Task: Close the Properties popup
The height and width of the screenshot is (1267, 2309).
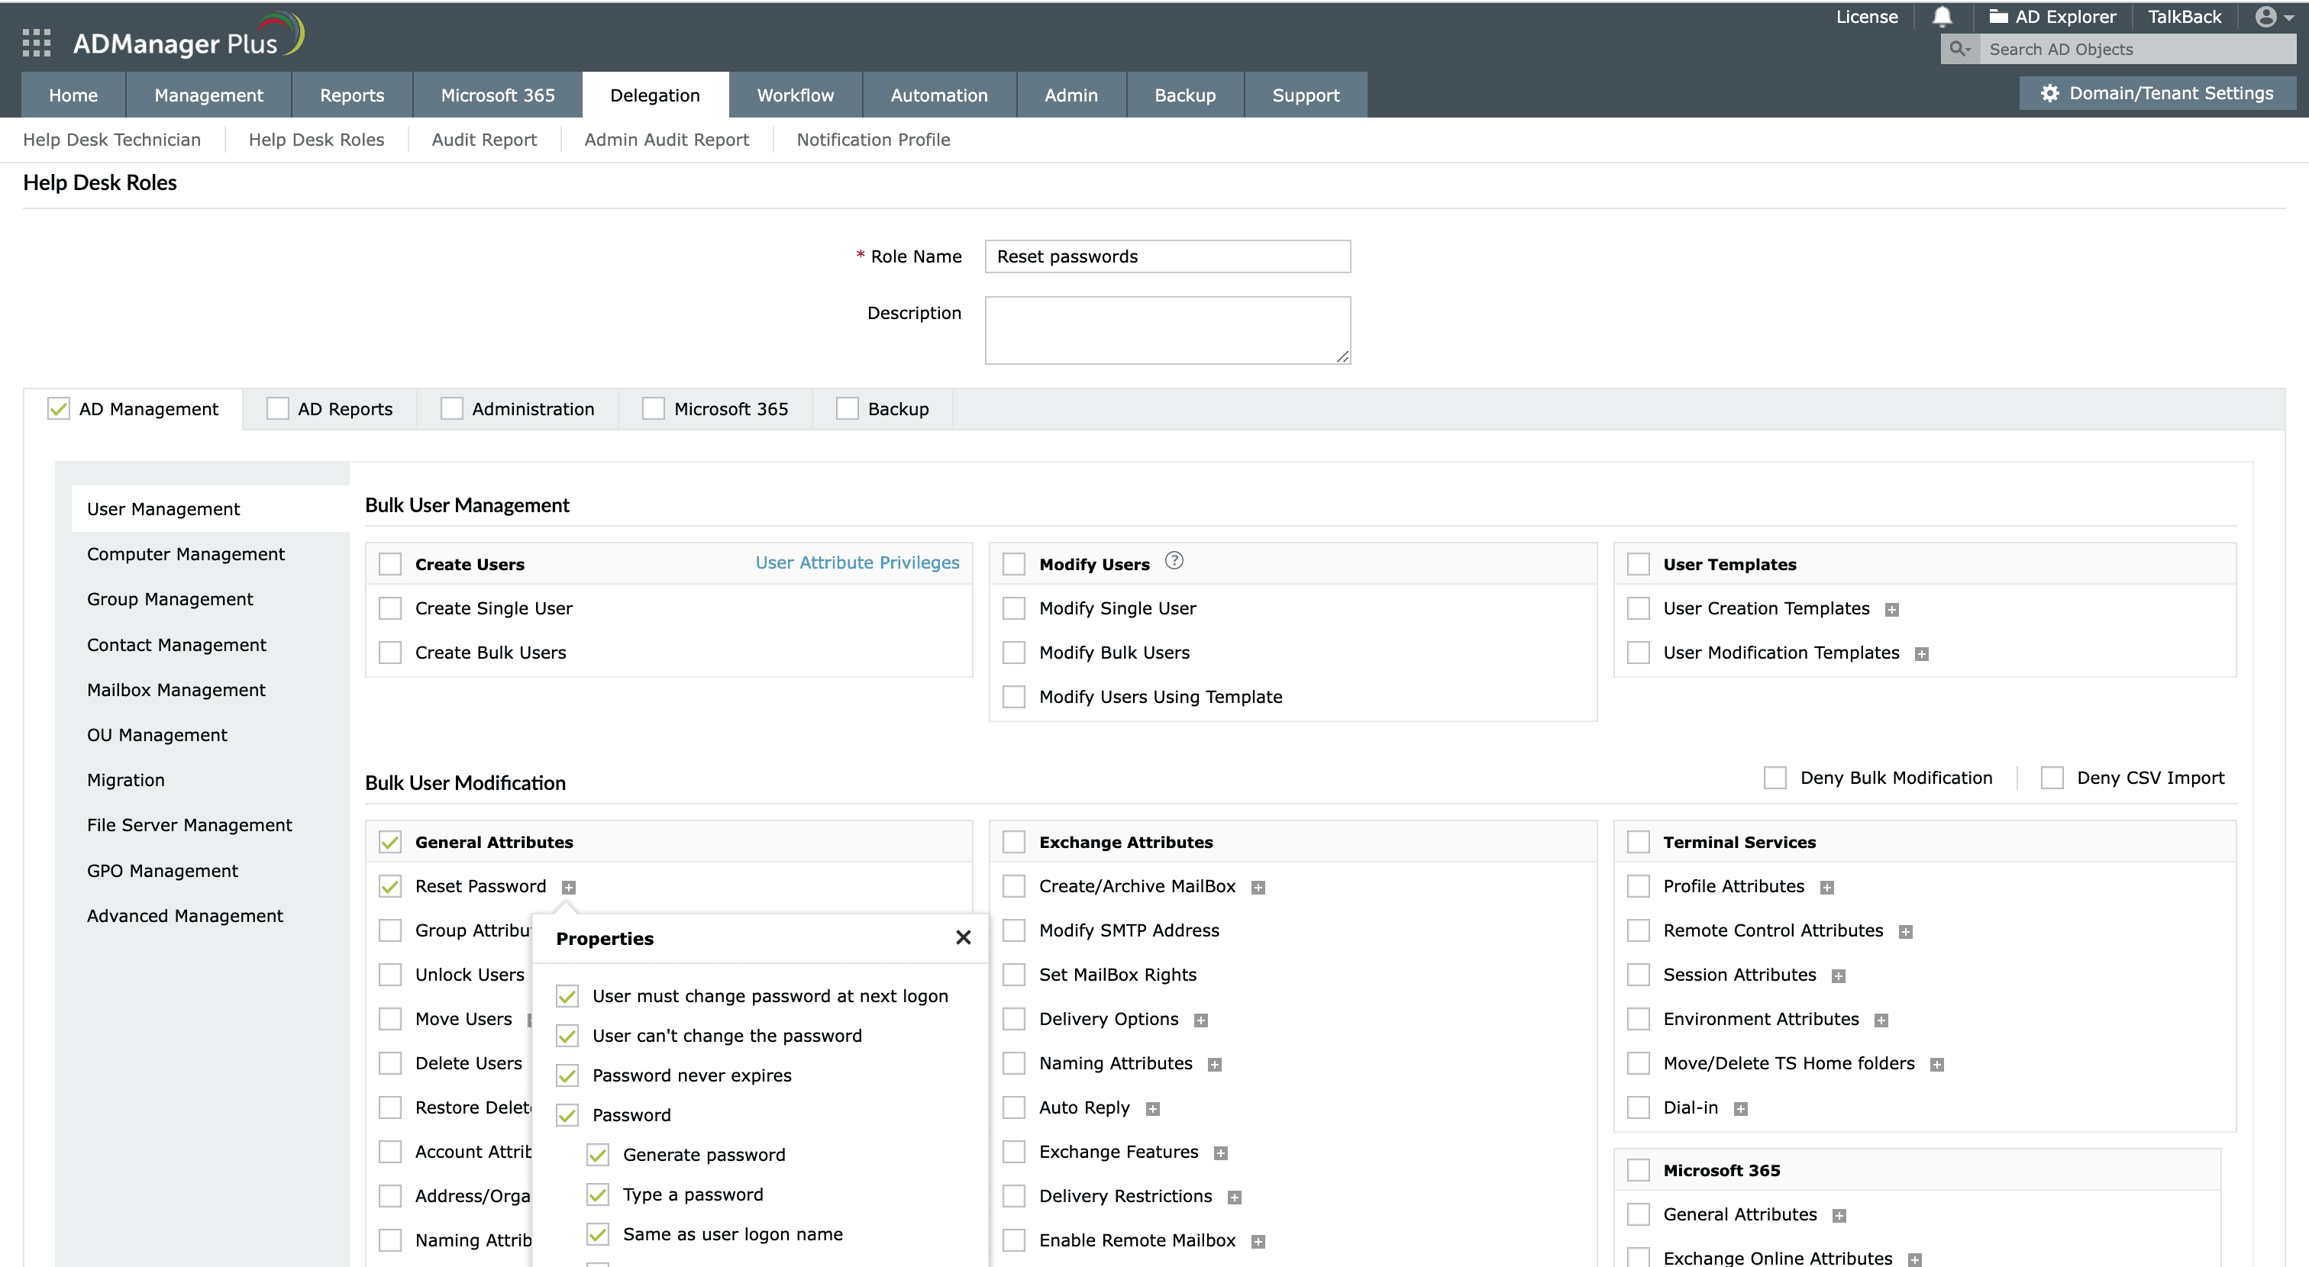Action: pos(964,937)
